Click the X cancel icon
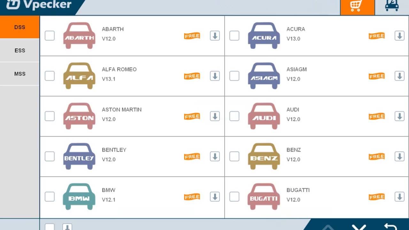409x230 pixels. pyautogui.click(x=359, y=227)
